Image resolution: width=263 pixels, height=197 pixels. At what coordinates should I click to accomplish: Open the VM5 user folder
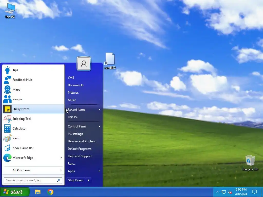[x=71, y=77]
